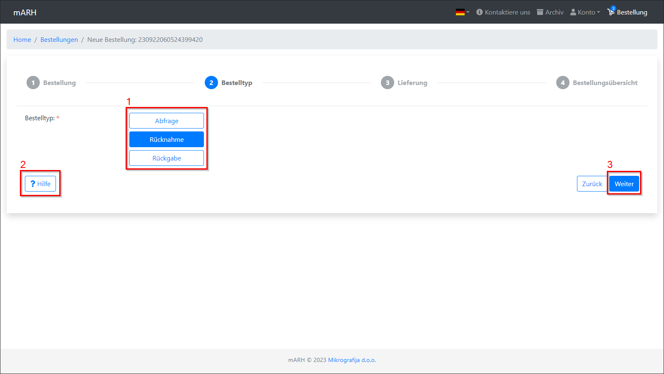Click the German flag language icon
Screen dimensions: 664x374
point(460,12)
